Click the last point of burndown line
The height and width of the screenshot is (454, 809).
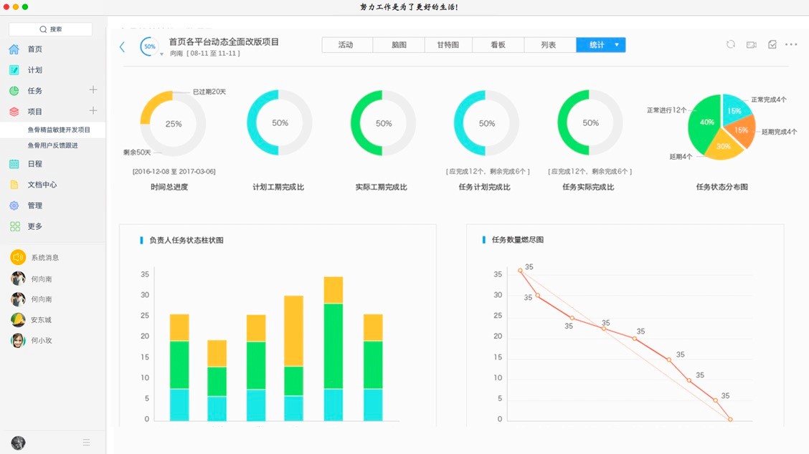click(x=730, y=420)
